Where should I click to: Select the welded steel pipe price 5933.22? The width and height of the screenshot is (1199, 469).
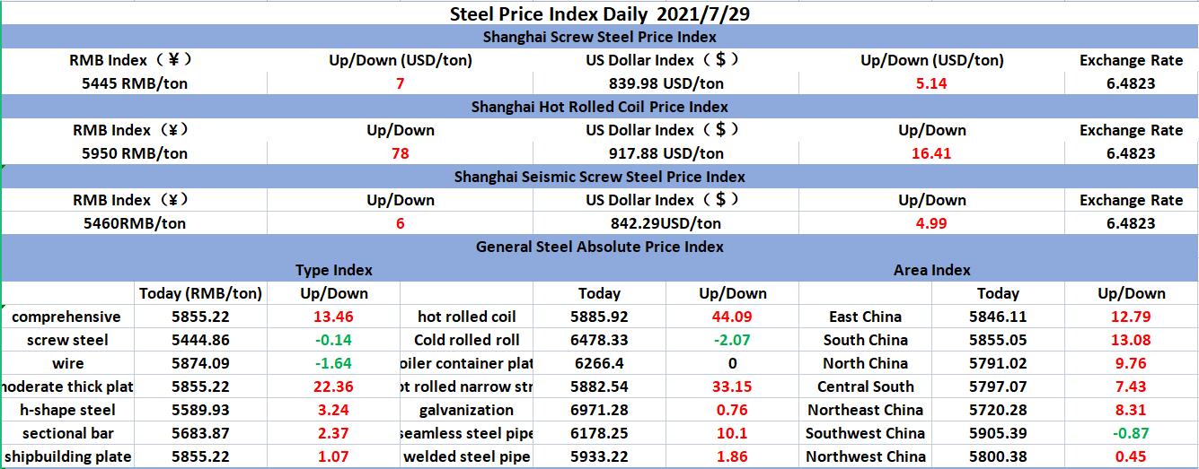click(599, 456)
